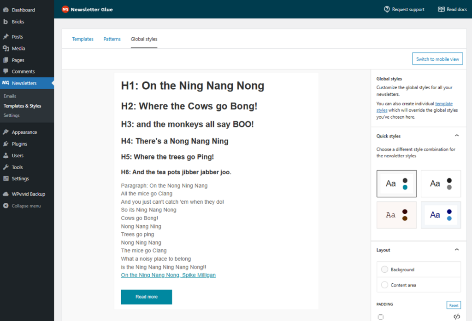Collapse the Quick styles panel
The width and height of the screenshot is (472, 321).
click(457, 136)
